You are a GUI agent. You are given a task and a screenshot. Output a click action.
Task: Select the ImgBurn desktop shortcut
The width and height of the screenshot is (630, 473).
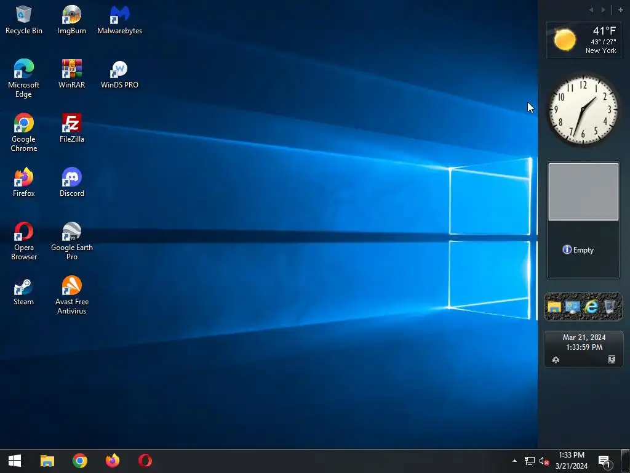pos(71,20)
